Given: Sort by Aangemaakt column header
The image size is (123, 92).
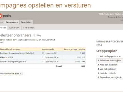Looking at the screenshot, I should (48, 49).
